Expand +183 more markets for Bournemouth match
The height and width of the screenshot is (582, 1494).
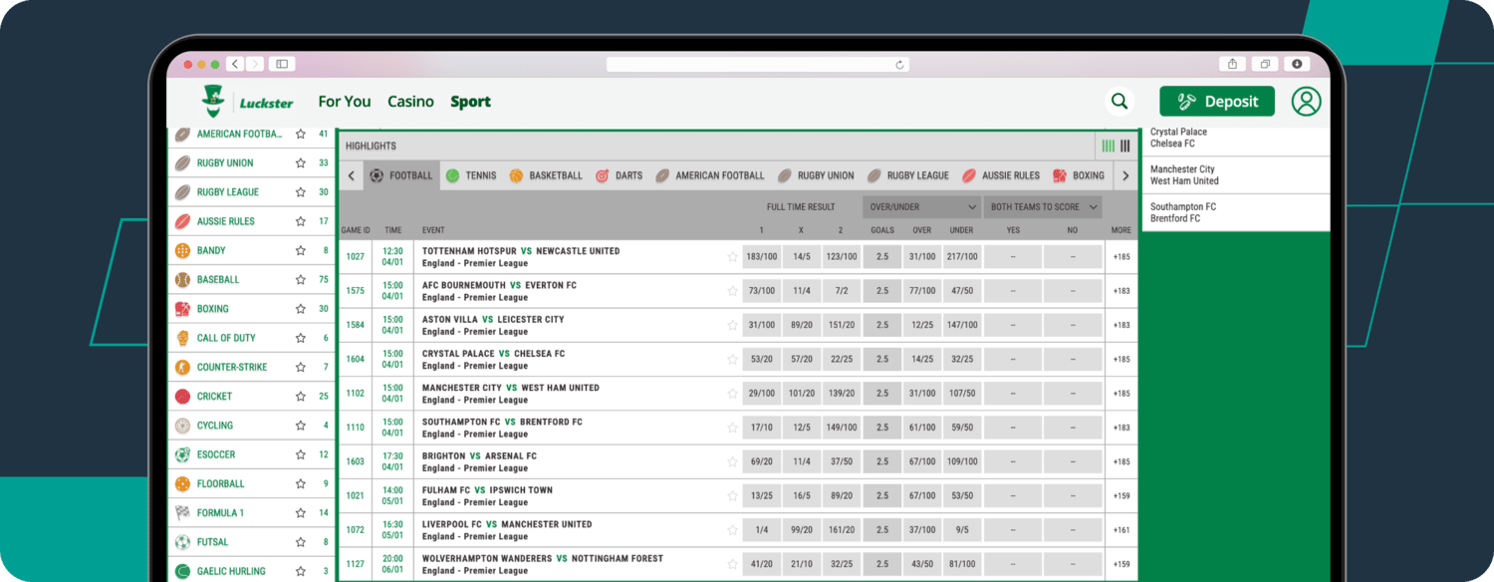tap(1121, 291)
